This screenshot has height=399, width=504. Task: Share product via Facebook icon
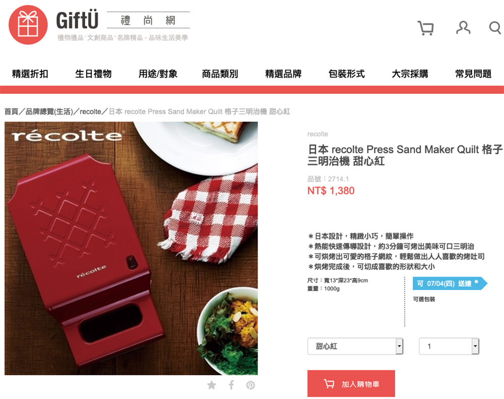[231, 385]
